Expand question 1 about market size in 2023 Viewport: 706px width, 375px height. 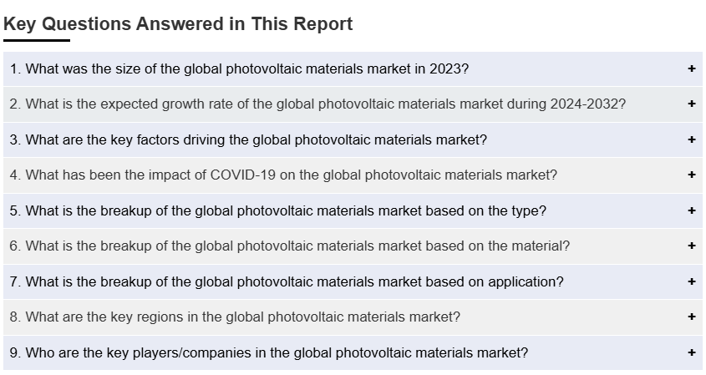click(239, 69)
